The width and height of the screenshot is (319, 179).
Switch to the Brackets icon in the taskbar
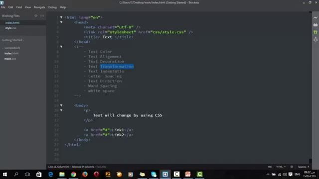tap(165, 175)
